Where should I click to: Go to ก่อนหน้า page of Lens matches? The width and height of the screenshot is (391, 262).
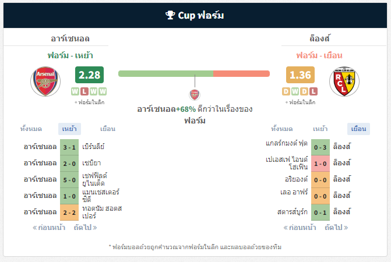[300, 228]
